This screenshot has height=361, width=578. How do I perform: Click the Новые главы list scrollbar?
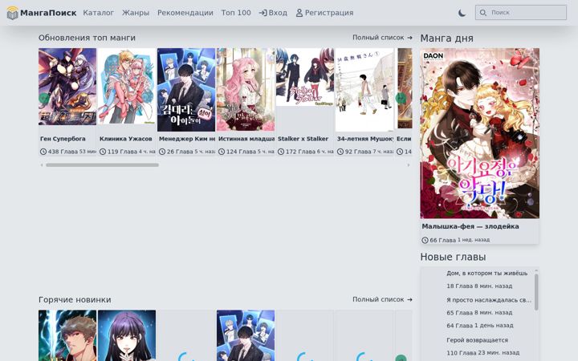click(x=536, y=292)
